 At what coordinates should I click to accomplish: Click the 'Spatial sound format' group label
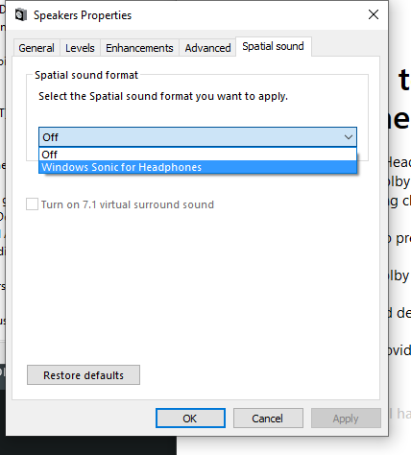(86, 75)
